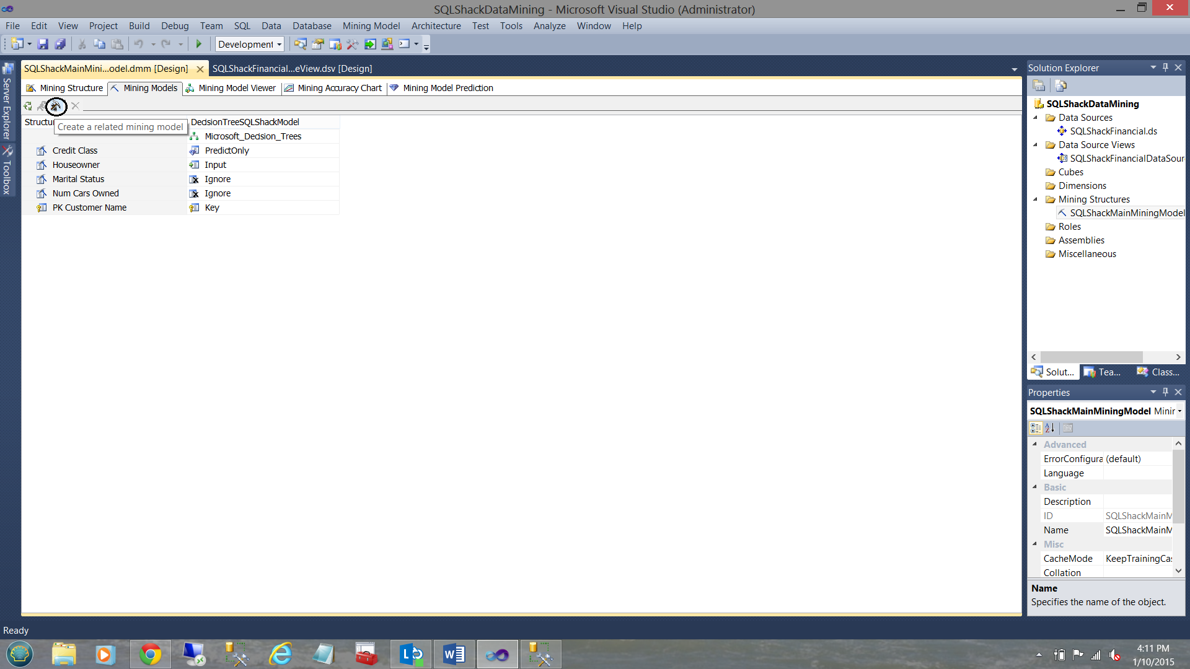Screen dimensions: 1190x669
Task: Click the Deploy toolbar icon with green arrow
Action: tap(370, 44)
